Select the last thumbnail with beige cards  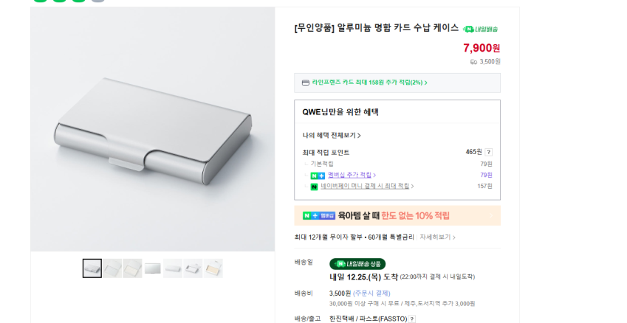tap(213, 268)
